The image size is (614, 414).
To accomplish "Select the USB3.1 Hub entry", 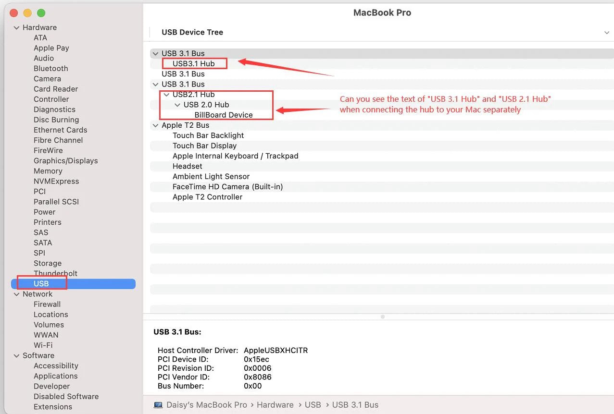I will 193,63.
